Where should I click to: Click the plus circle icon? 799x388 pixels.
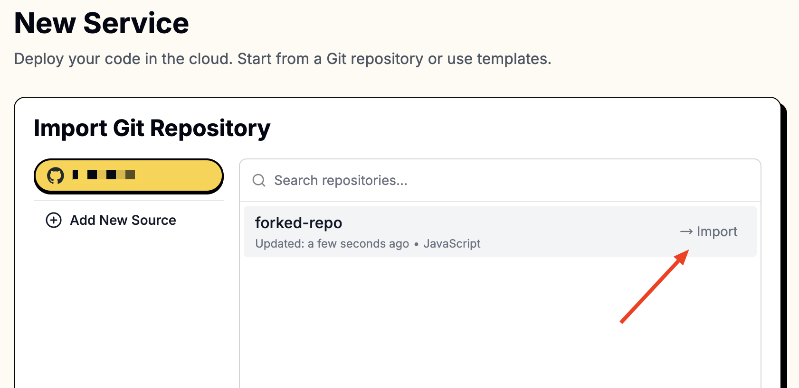[54, 220]
